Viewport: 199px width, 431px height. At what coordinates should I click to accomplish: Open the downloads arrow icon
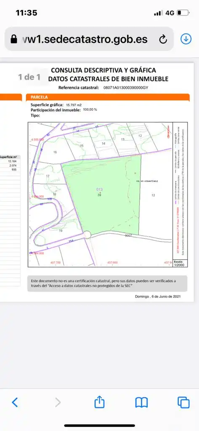tap(186, 39)
